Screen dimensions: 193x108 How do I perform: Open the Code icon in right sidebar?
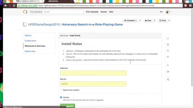[168, 38]
